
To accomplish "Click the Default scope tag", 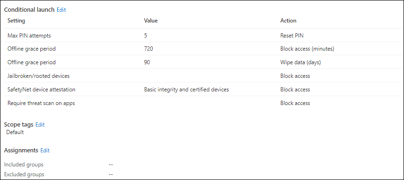I will [15, 132].
